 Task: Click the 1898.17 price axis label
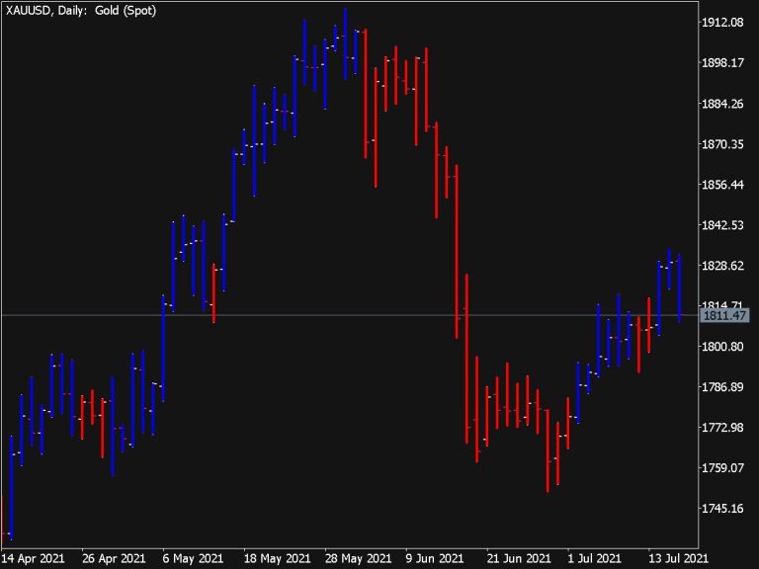pos(722,63)
